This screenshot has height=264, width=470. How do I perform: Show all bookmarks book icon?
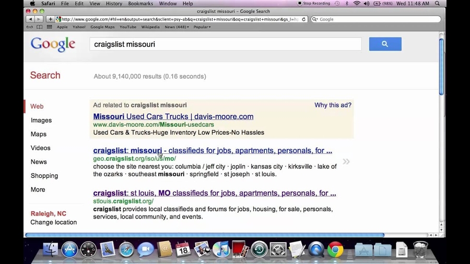(x=39, y=27)
